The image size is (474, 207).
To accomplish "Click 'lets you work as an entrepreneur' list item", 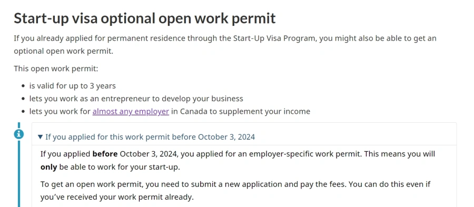I will 136,99.
